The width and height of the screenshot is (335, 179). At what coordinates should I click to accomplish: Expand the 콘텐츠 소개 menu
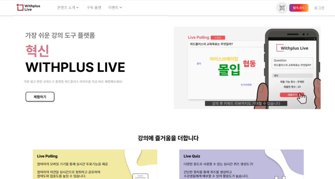coord(68,7)
